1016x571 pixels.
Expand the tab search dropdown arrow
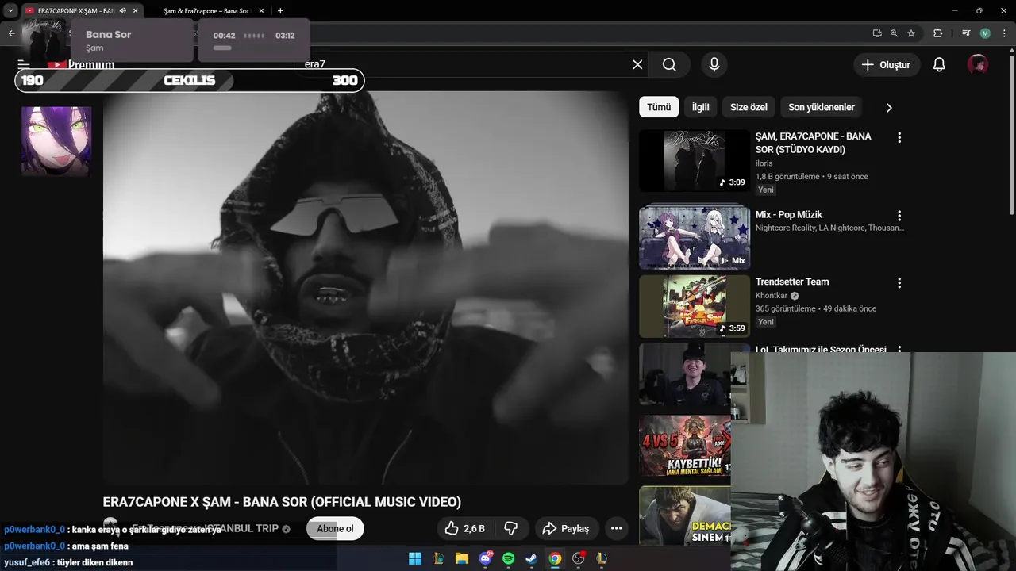click(10, 11)
